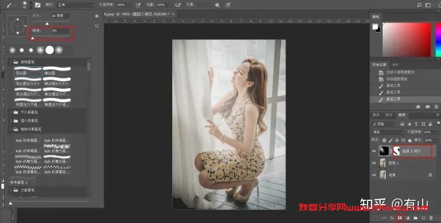Switch to the 路径 paths tab

coord(389,115)
